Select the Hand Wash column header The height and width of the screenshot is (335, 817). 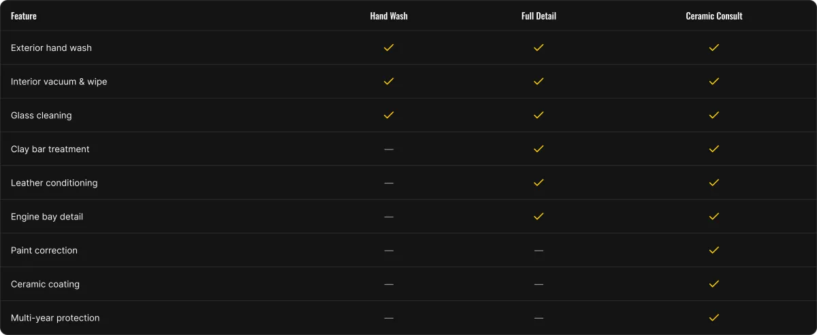(x=389, y=16)
